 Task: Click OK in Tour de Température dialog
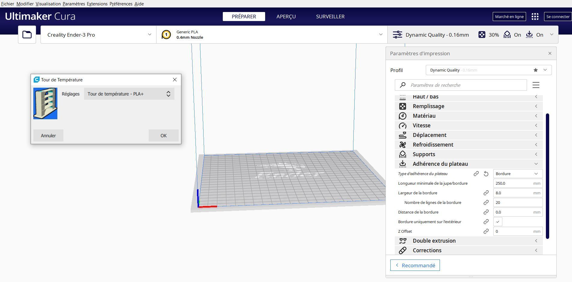164,135
